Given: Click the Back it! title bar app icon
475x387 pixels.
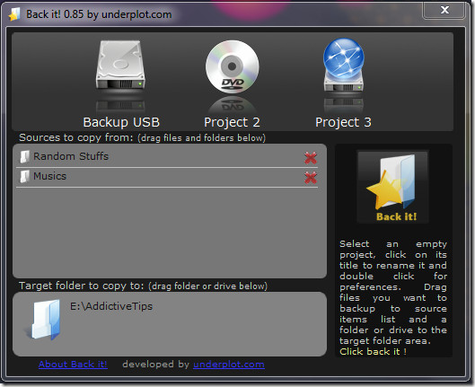Looking at the screenshot, I should 14,14.
